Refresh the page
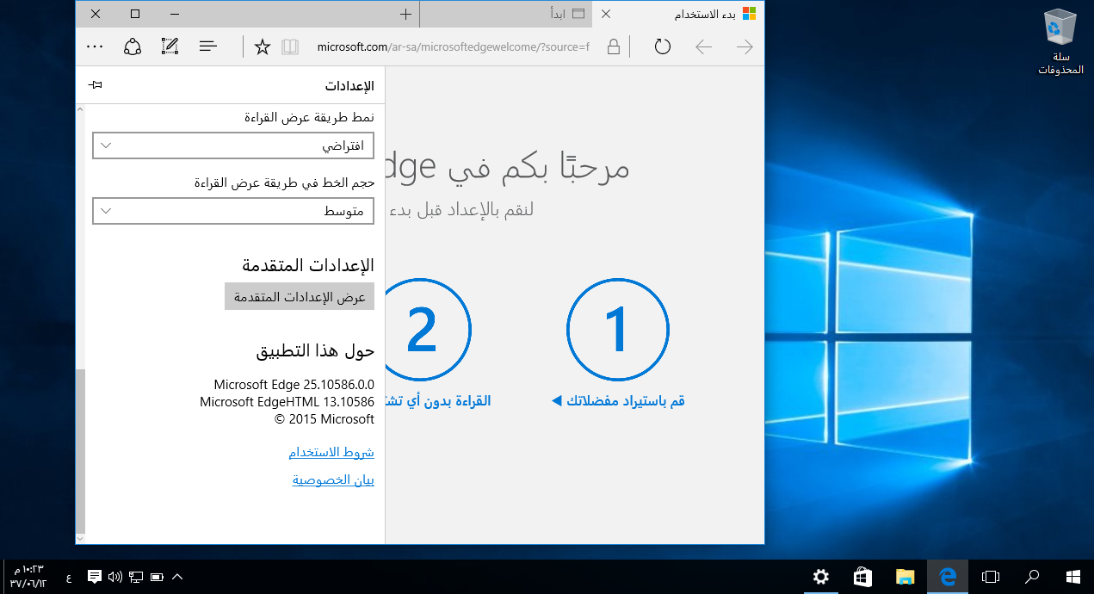Screen dimensions: 1094x594 click(x=662, y=46)
